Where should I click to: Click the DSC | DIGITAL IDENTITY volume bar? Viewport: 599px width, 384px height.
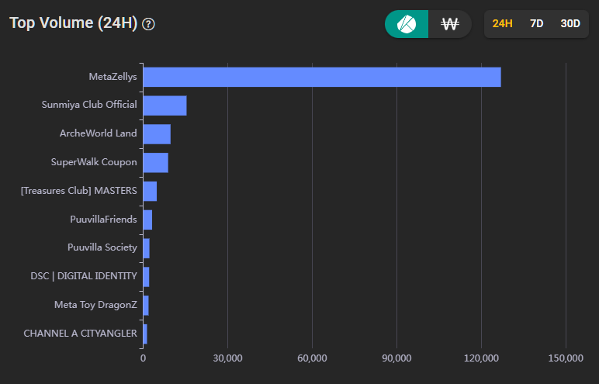[x=147, y=277]
